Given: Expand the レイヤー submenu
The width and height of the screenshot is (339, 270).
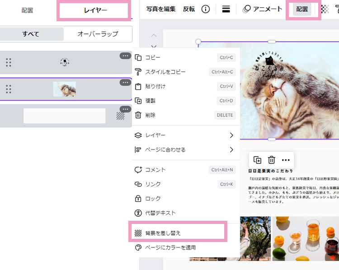Looking at the screenshot, I should coord(186,135).
